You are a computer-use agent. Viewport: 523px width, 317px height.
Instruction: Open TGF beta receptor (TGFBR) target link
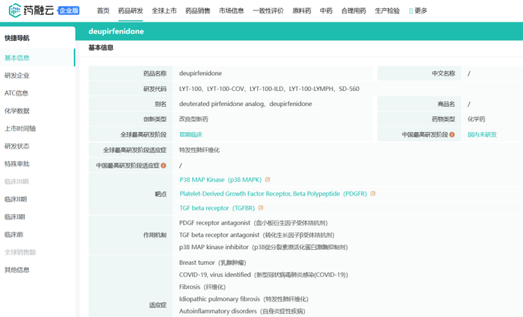coord(217,208)
